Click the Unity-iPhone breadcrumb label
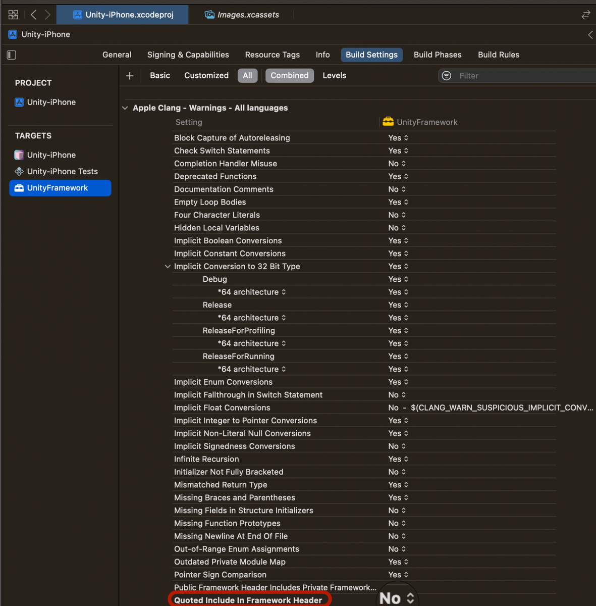This screenshot has width=596, height=606. [45, 34]
